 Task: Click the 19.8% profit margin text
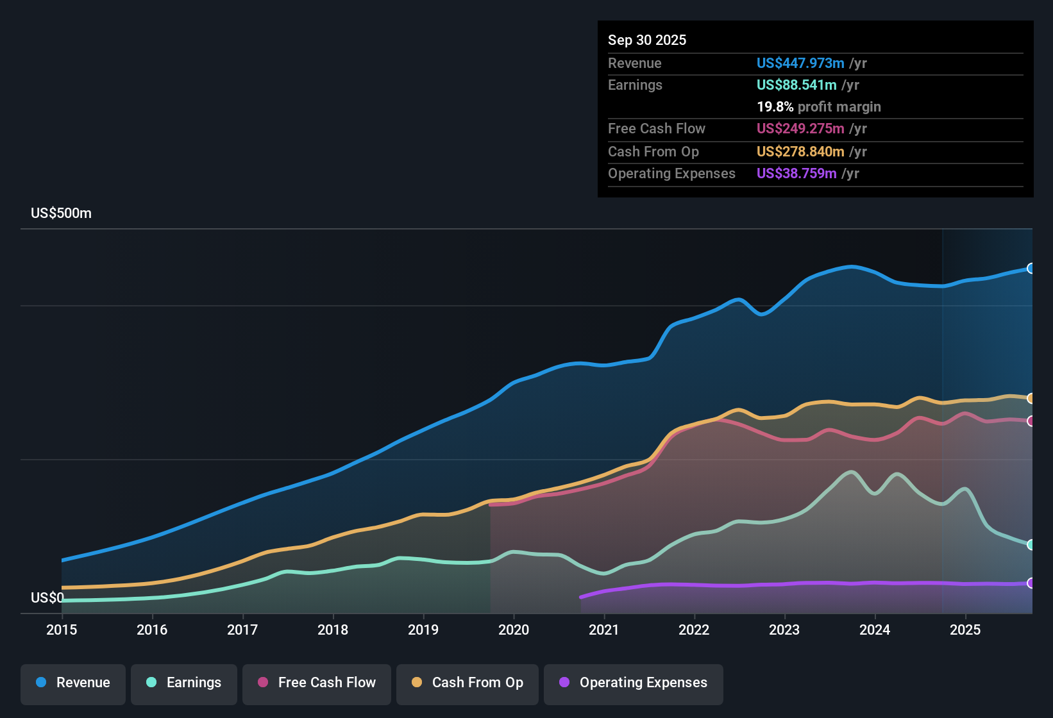pyautogui.click(x=819, y=107)
